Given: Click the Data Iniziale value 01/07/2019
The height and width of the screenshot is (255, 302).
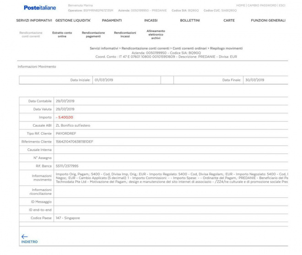Looking at the screenshot, I should [x=103, y=80].
